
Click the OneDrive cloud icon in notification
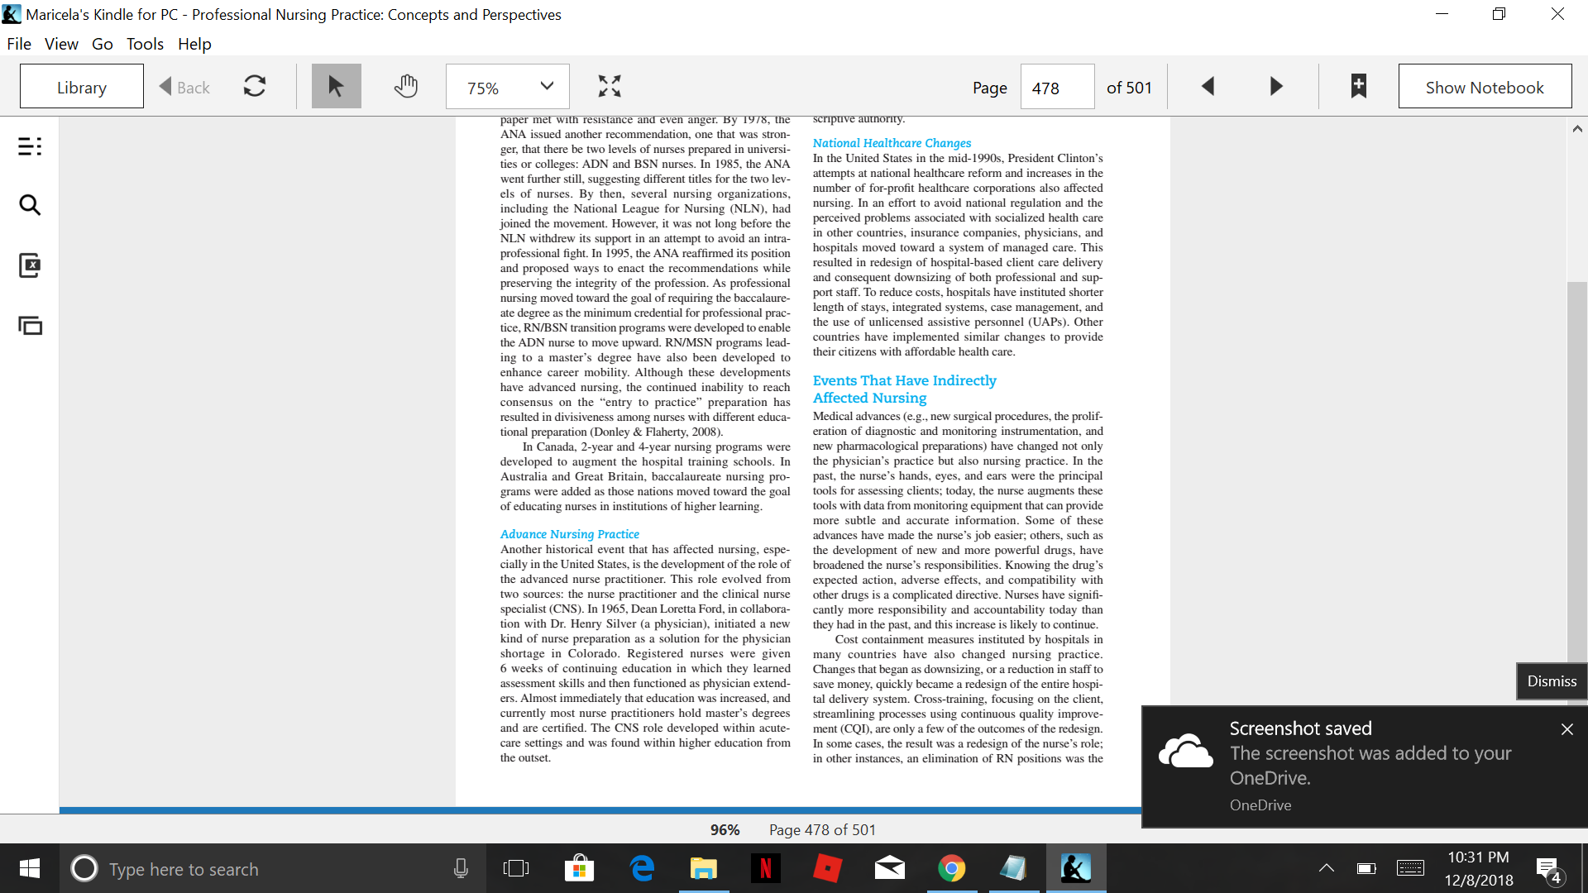click(1185, 751)
